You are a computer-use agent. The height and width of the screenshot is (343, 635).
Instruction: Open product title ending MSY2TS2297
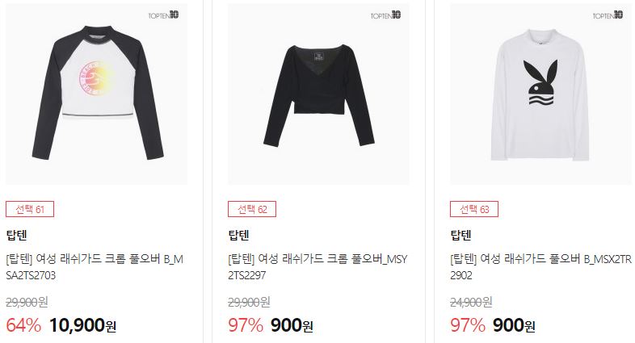[318, 267]
